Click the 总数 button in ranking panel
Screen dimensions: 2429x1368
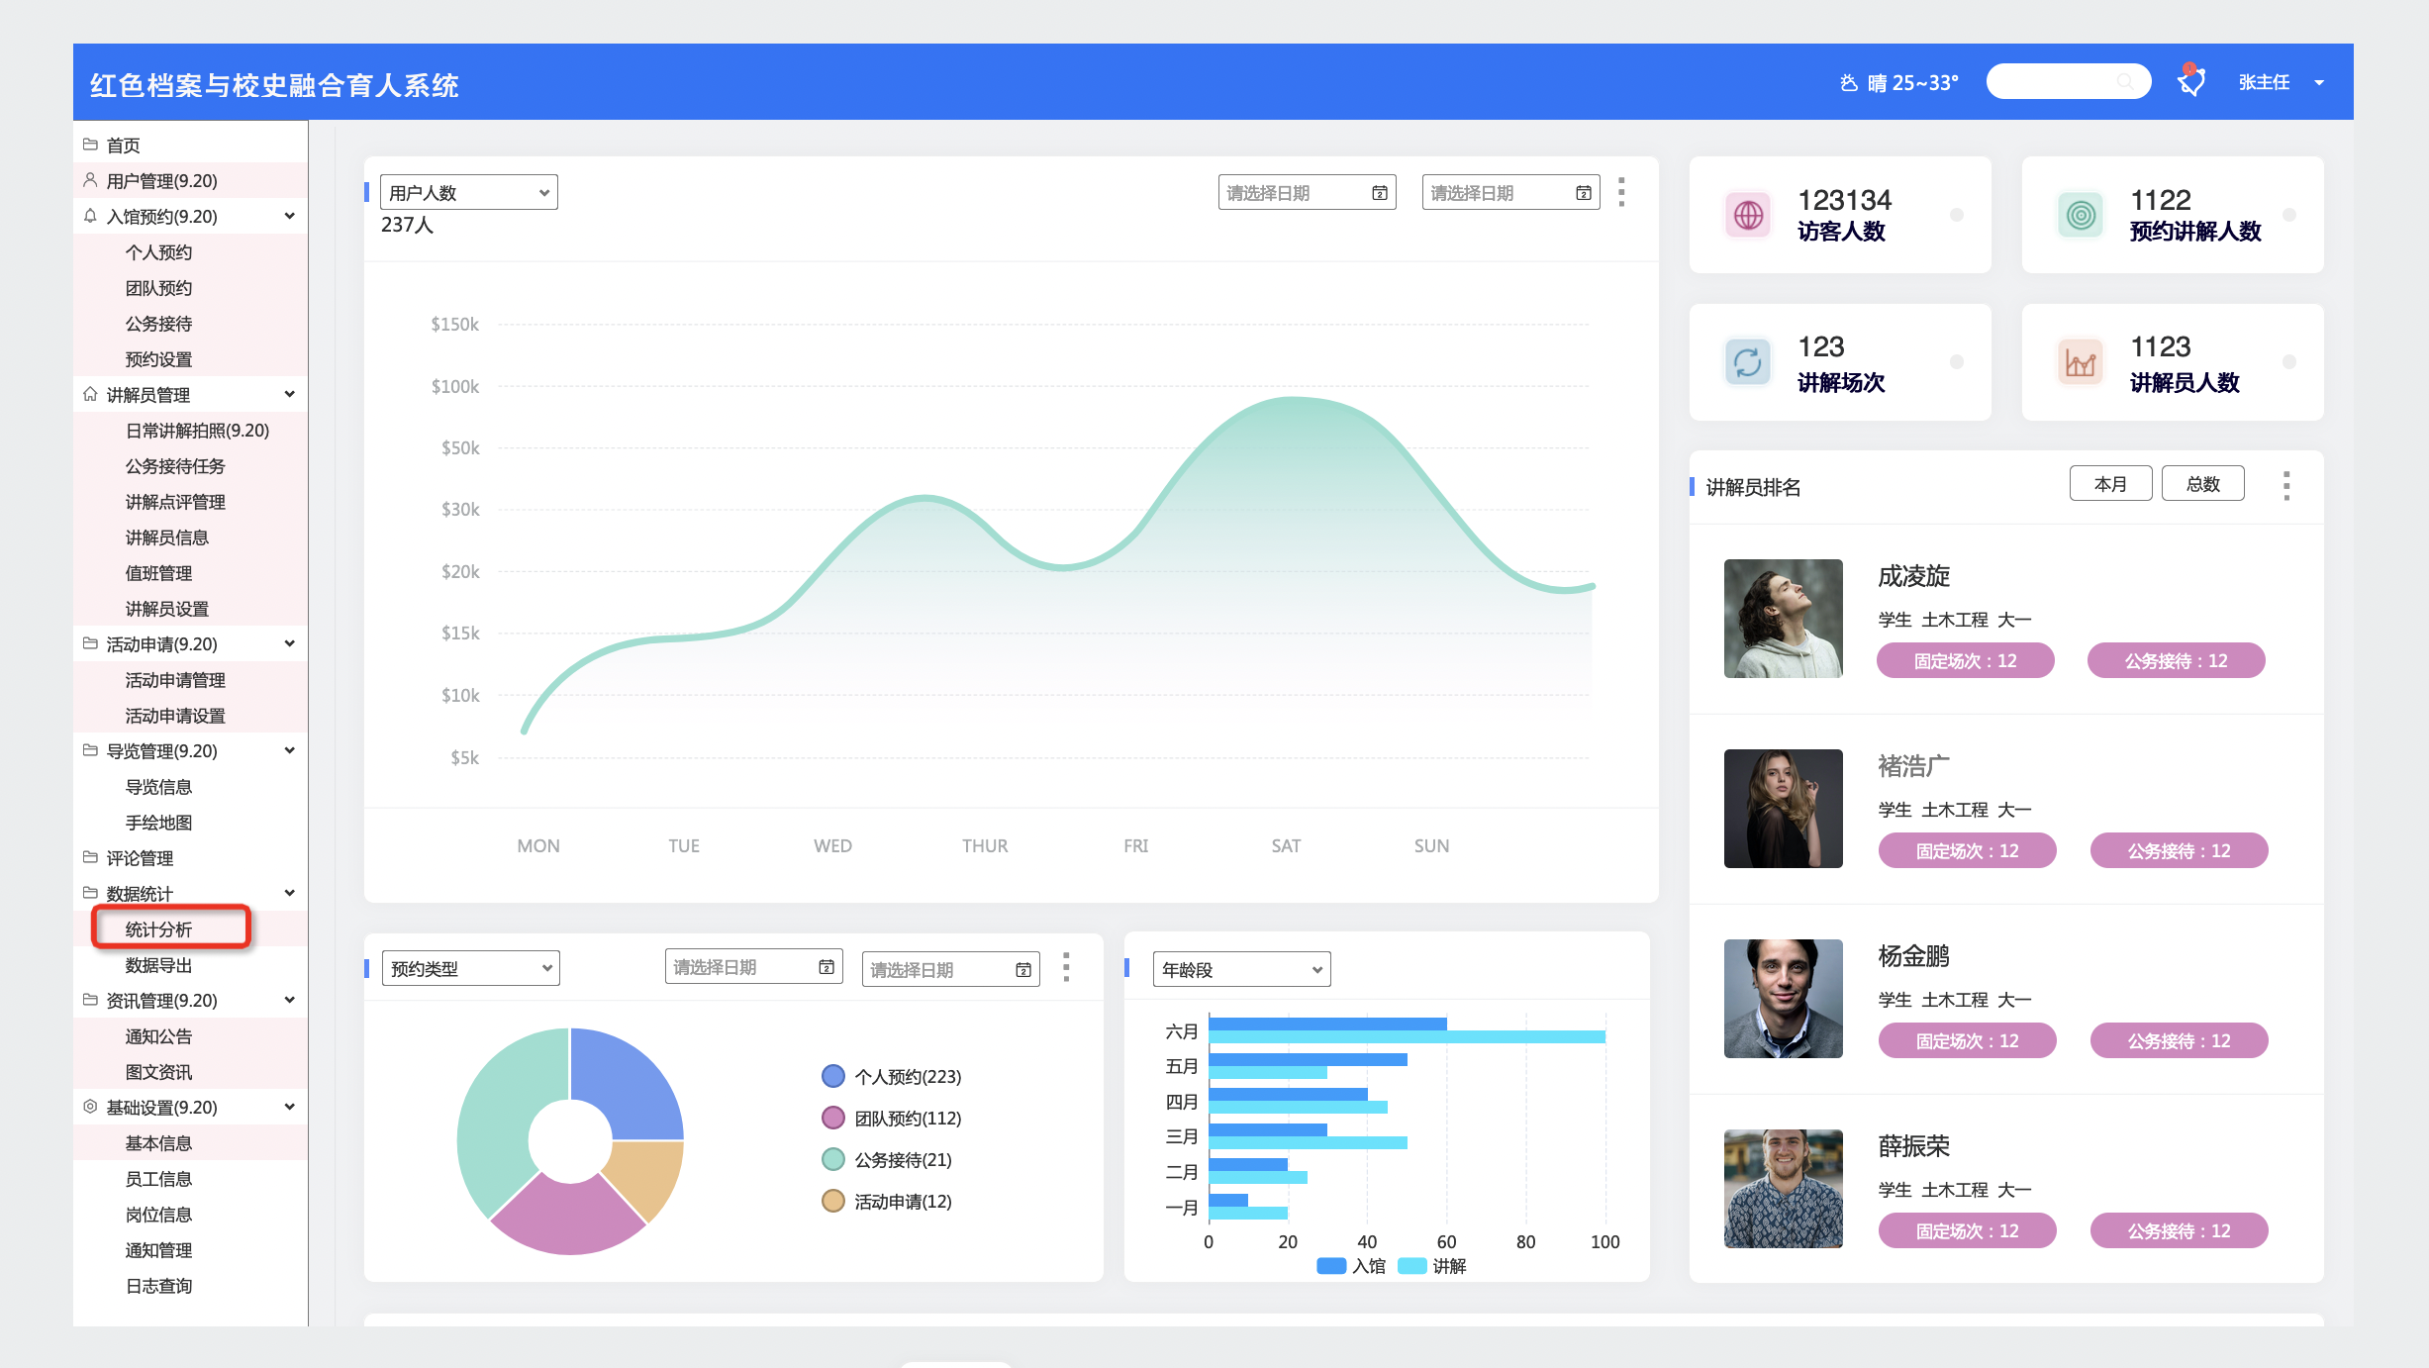(x=2202, y=484)
